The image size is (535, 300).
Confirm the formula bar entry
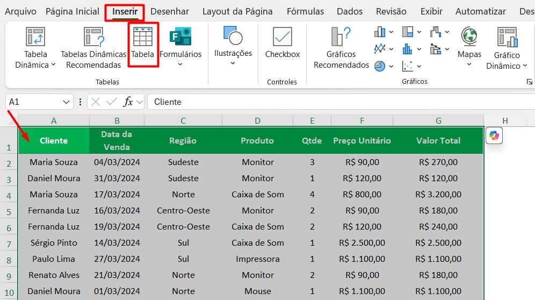(112, 102)
